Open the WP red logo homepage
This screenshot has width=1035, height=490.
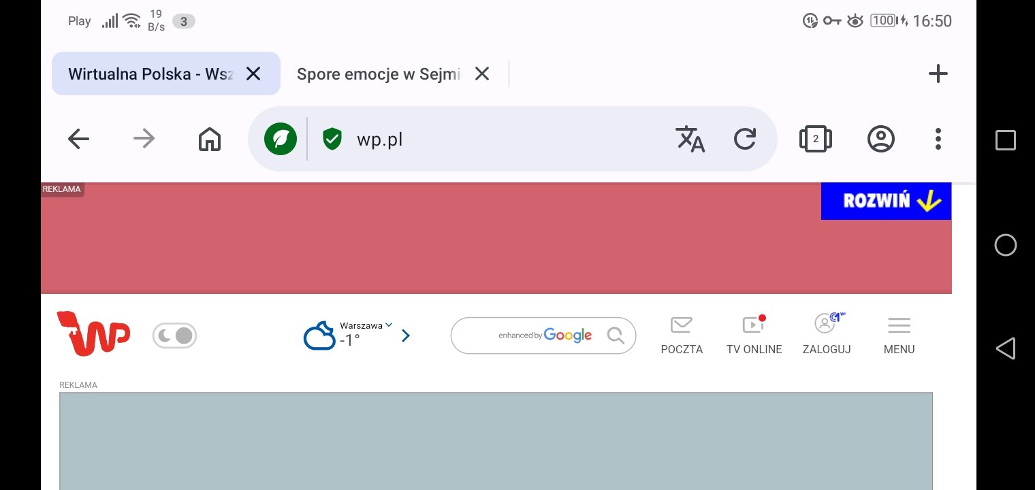[x=93, y=333]
